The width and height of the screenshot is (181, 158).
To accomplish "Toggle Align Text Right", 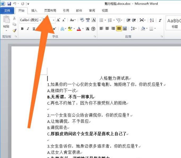I will 113,28.
